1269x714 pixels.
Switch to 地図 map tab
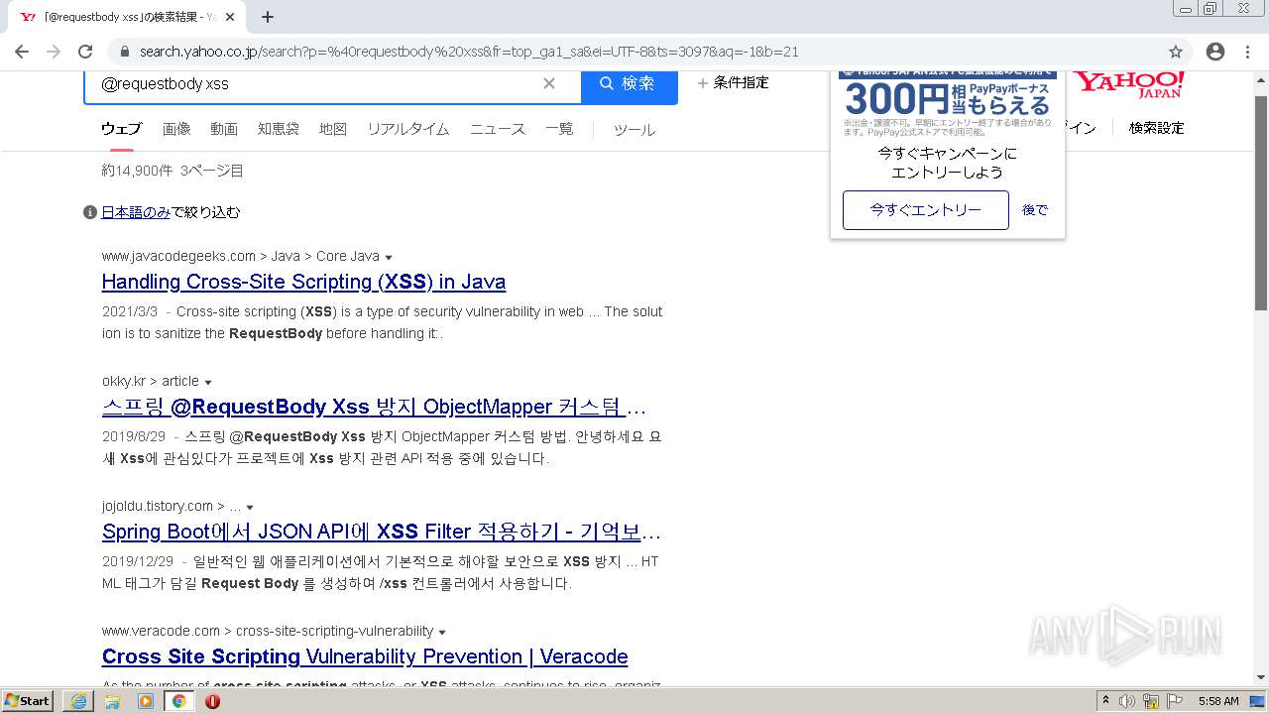pos(333,129)
